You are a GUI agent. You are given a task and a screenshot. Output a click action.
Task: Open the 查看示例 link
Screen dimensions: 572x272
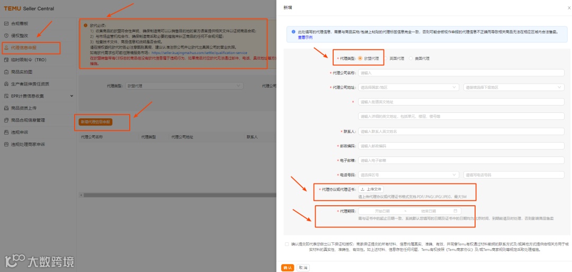click(305, 37)
